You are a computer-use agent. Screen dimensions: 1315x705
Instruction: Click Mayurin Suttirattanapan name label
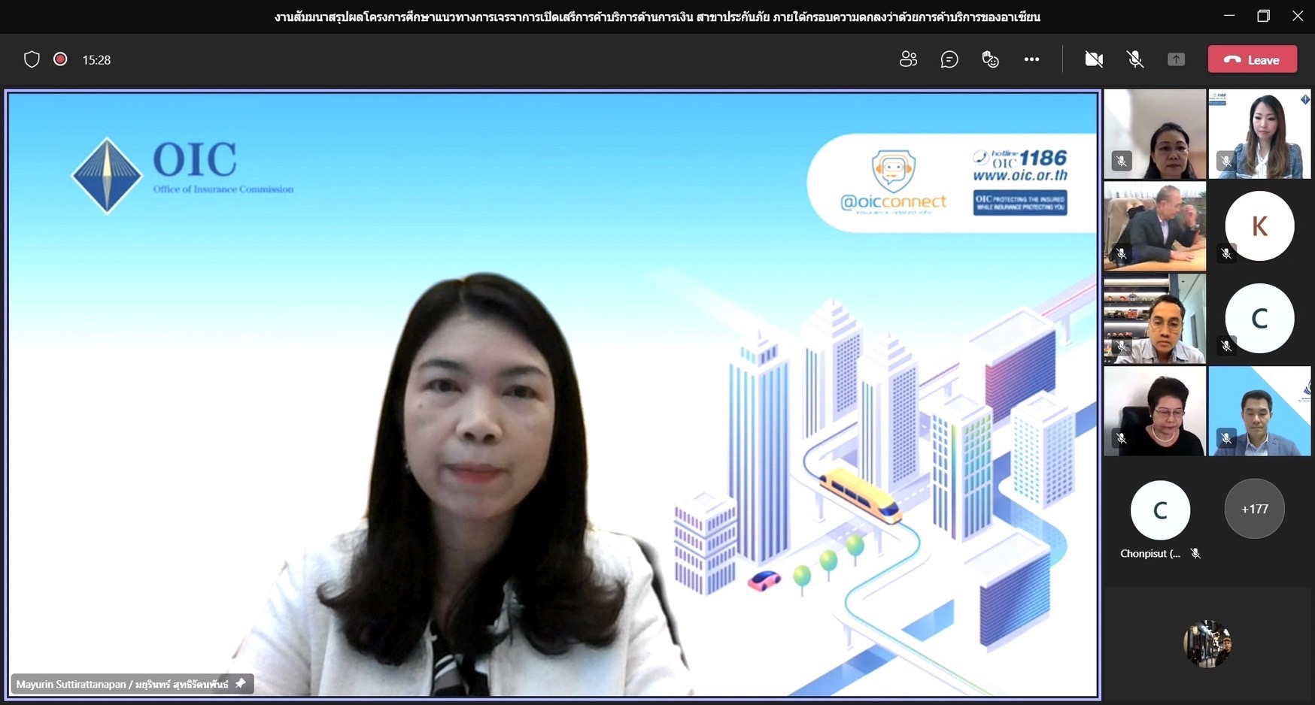122,684
